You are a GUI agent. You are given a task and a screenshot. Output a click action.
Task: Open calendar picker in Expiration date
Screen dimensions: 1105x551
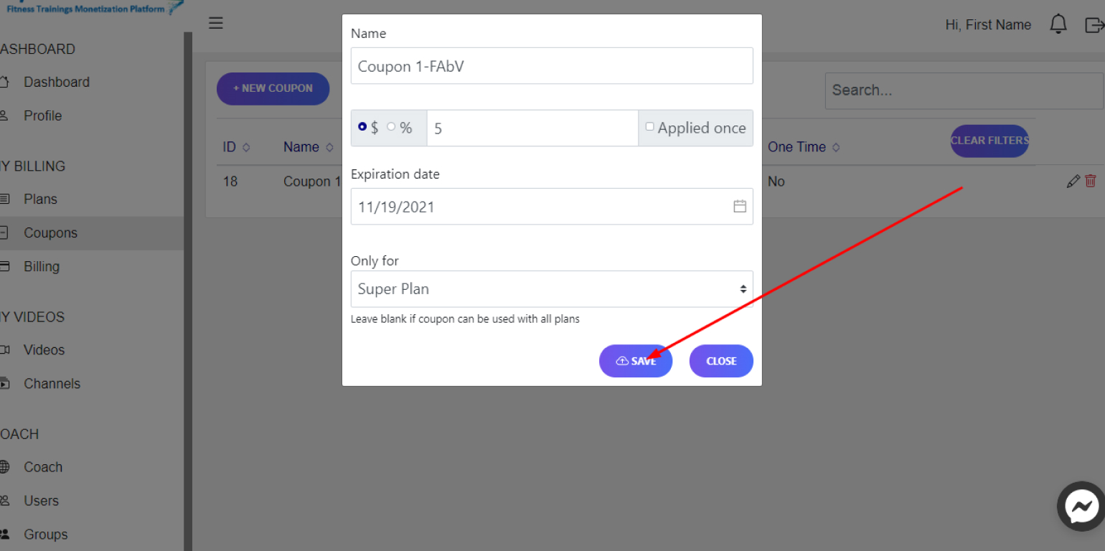[740, 207]
